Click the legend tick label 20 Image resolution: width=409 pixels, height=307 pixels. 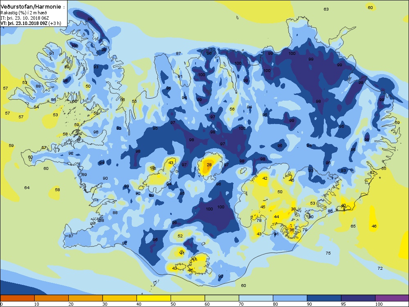(x=71, y=304)
